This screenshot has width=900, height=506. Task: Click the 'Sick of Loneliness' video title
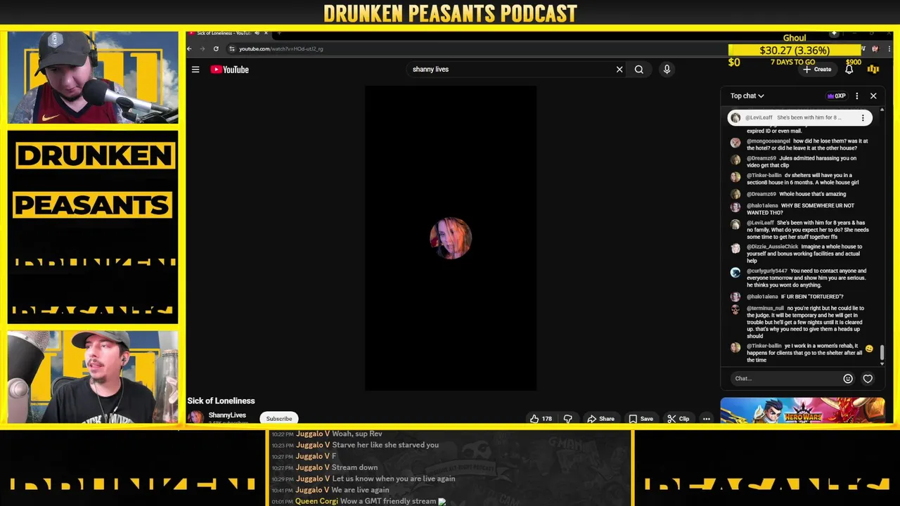click(221, 401)
